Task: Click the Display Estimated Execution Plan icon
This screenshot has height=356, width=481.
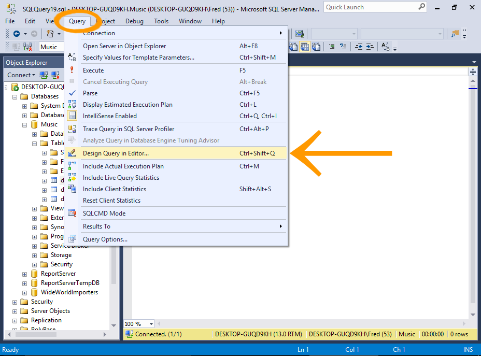Action: (x=72, y=105)
